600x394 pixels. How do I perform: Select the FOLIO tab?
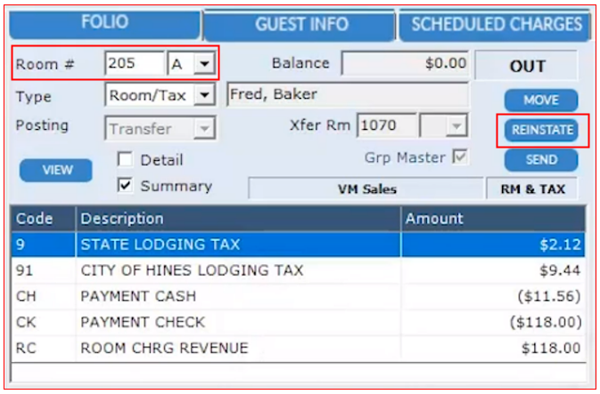point(104,22)
